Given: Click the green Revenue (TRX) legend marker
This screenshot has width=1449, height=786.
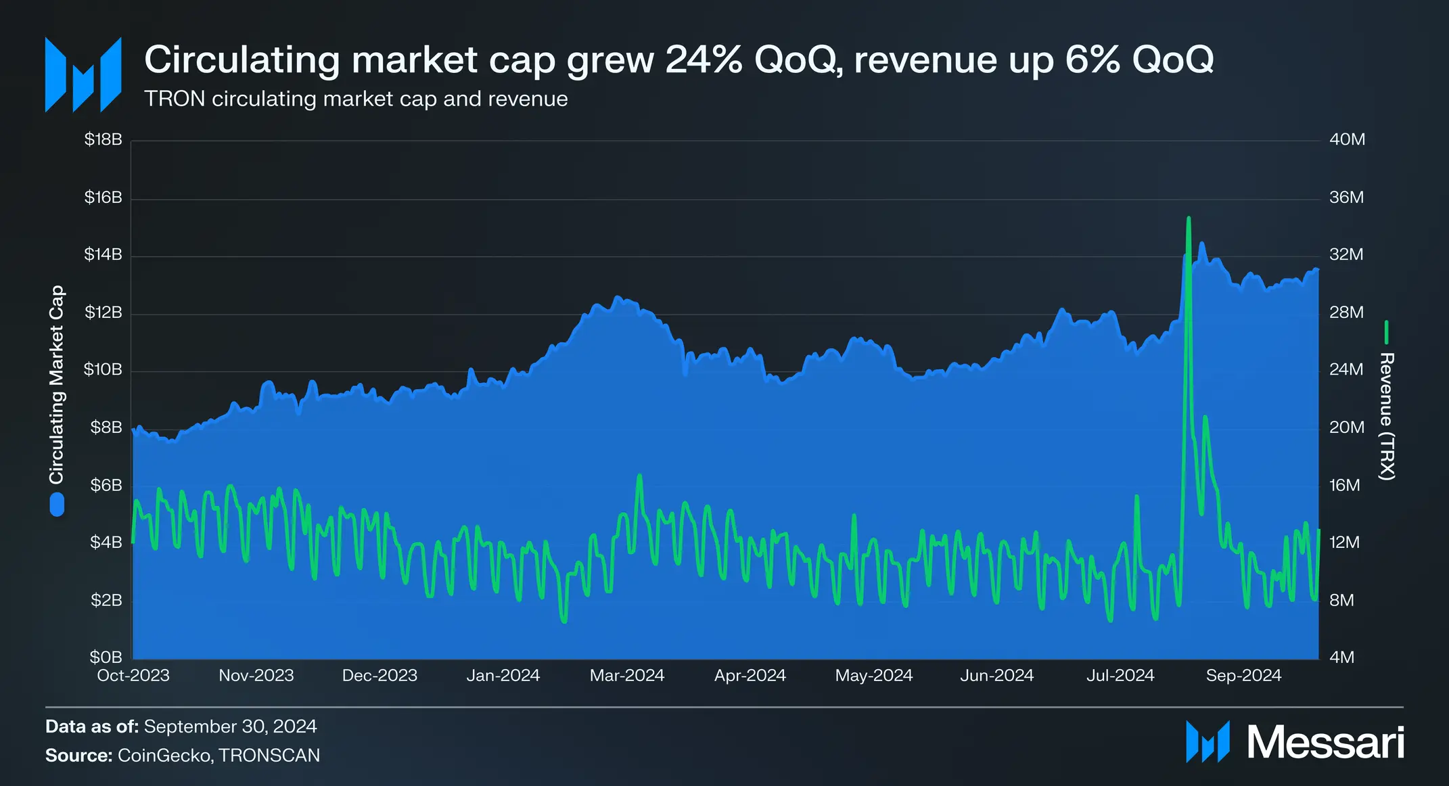Looking at the screenshot, I should (1386, 332).
